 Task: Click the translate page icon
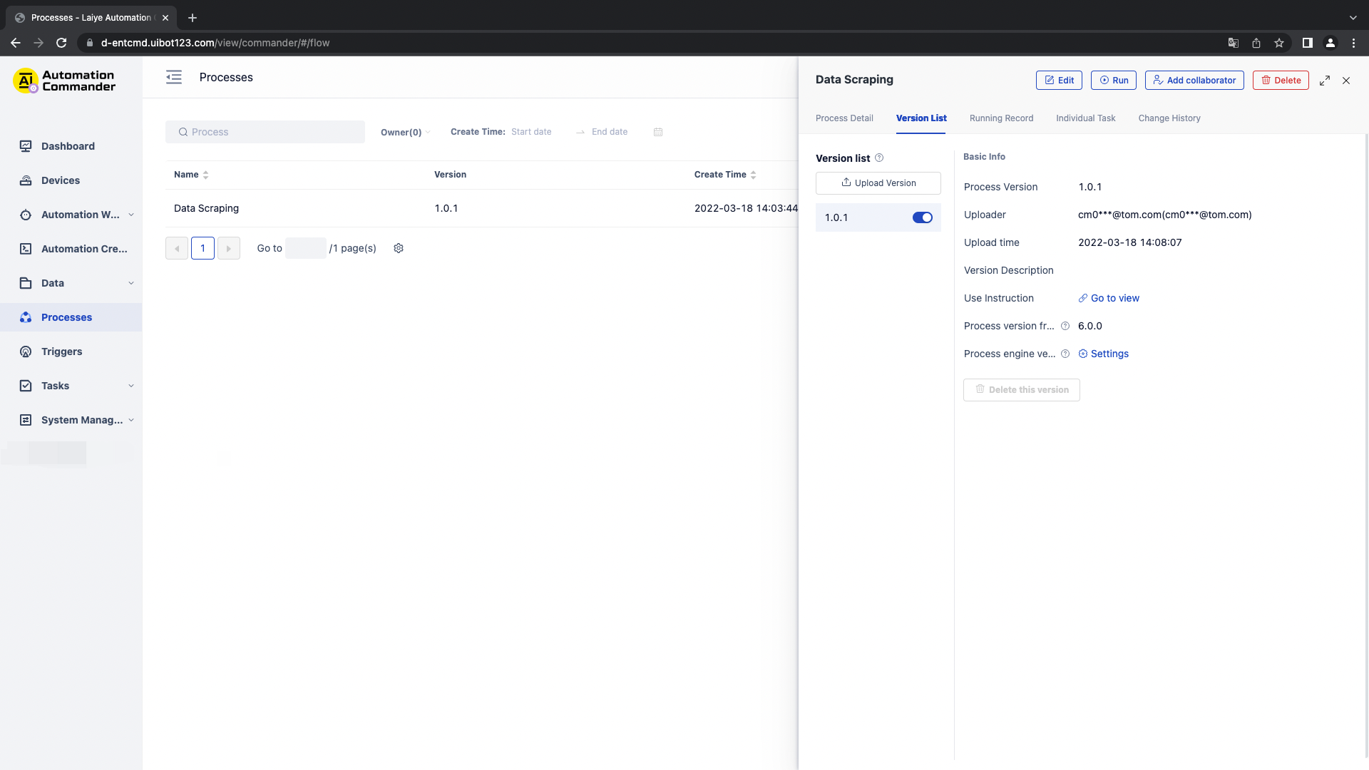[1234, 43]
